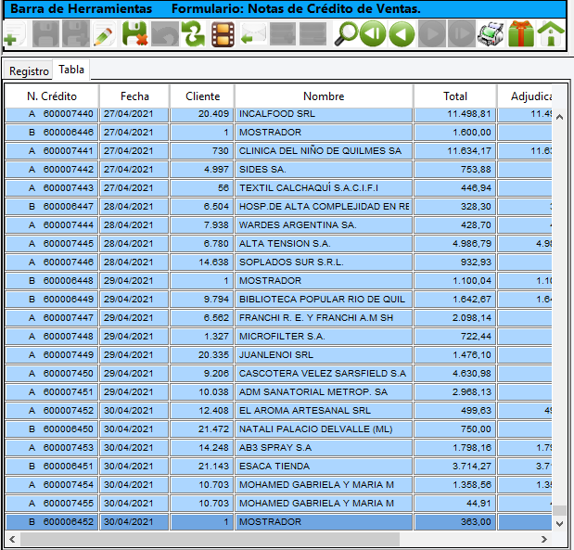This screenshot has width=574, height=550.
Task: Click the green house icon
Action: (551, 34)
